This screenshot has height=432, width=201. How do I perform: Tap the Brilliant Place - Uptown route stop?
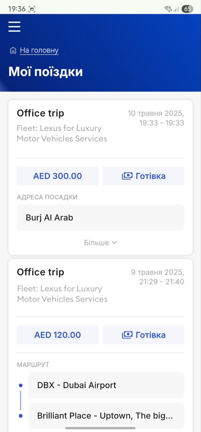[x=106, y=415]
